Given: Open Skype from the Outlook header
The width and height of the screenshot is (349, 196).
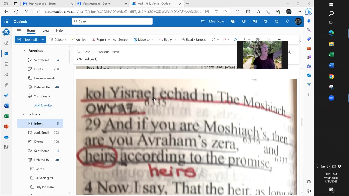Looking at the screenshot, I should [x=233, y=21].
